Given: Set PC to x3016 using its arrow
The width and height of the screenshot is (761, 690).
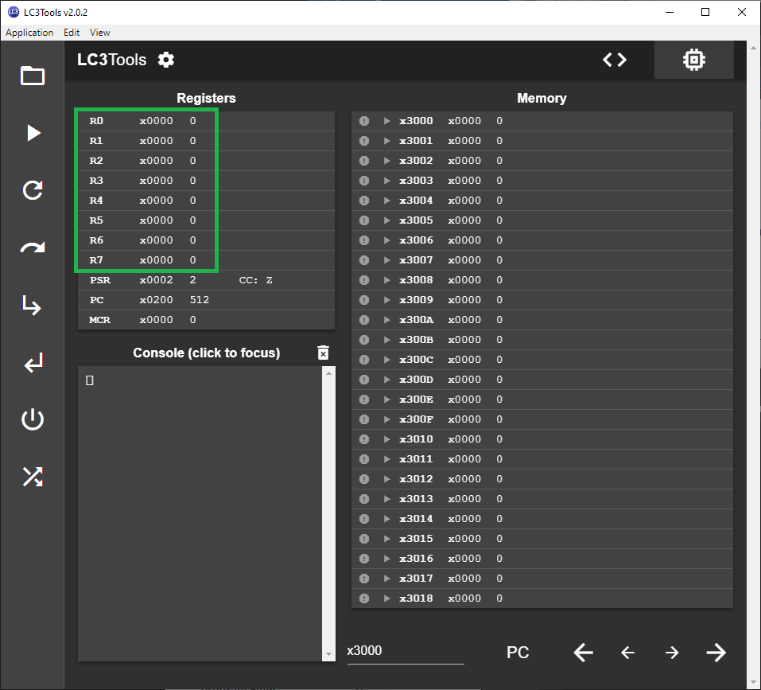Looking at the screenshot, I should tap(386, 559).
